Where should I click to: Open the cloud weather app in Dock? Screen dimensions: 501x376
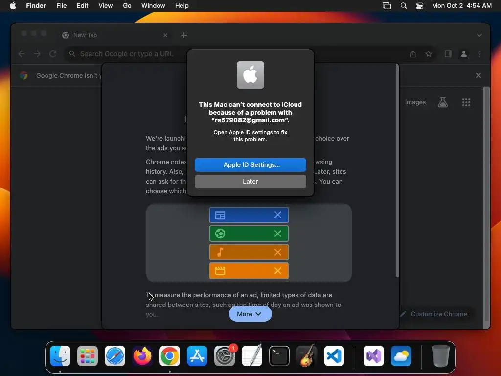401,356
